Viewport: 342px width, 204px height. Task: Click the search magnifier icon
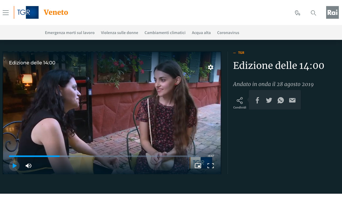click(313, 13)
